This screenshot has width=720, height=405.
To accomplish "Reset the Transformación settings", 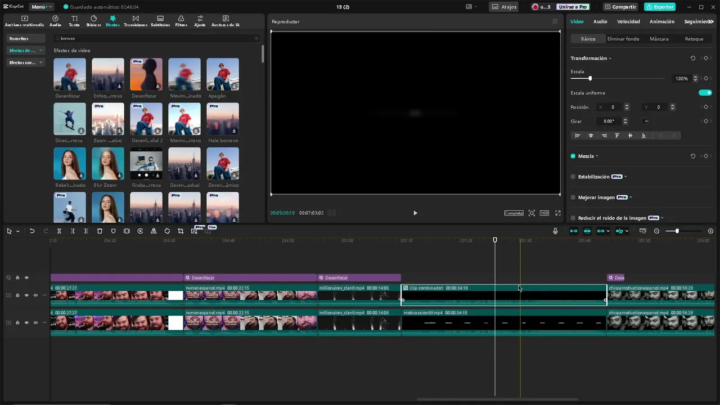I will (x=692, y=58).
